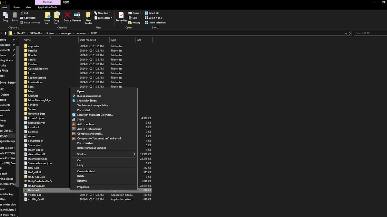The image size is (387, 217).
Task: Click the Search U3DS input field
Action: (x=370, y=33)
